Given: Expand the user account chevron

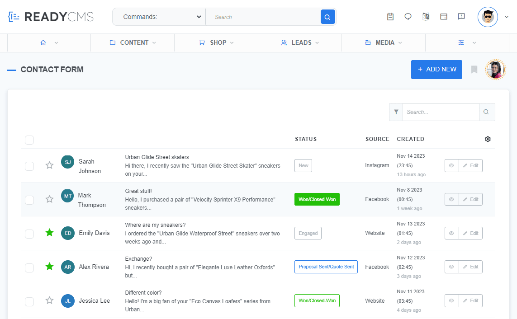Looking at the screenshot, I should (507, 17).
